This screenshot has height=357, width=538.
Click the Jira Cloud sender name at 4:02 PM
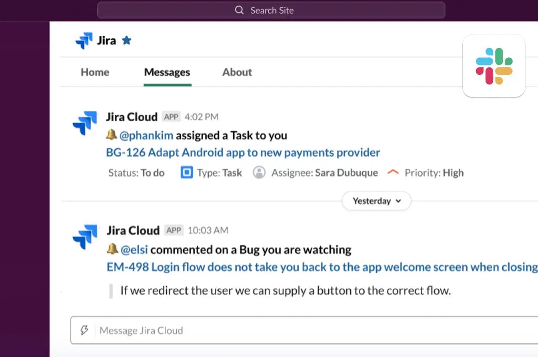(x=132, y=117)
